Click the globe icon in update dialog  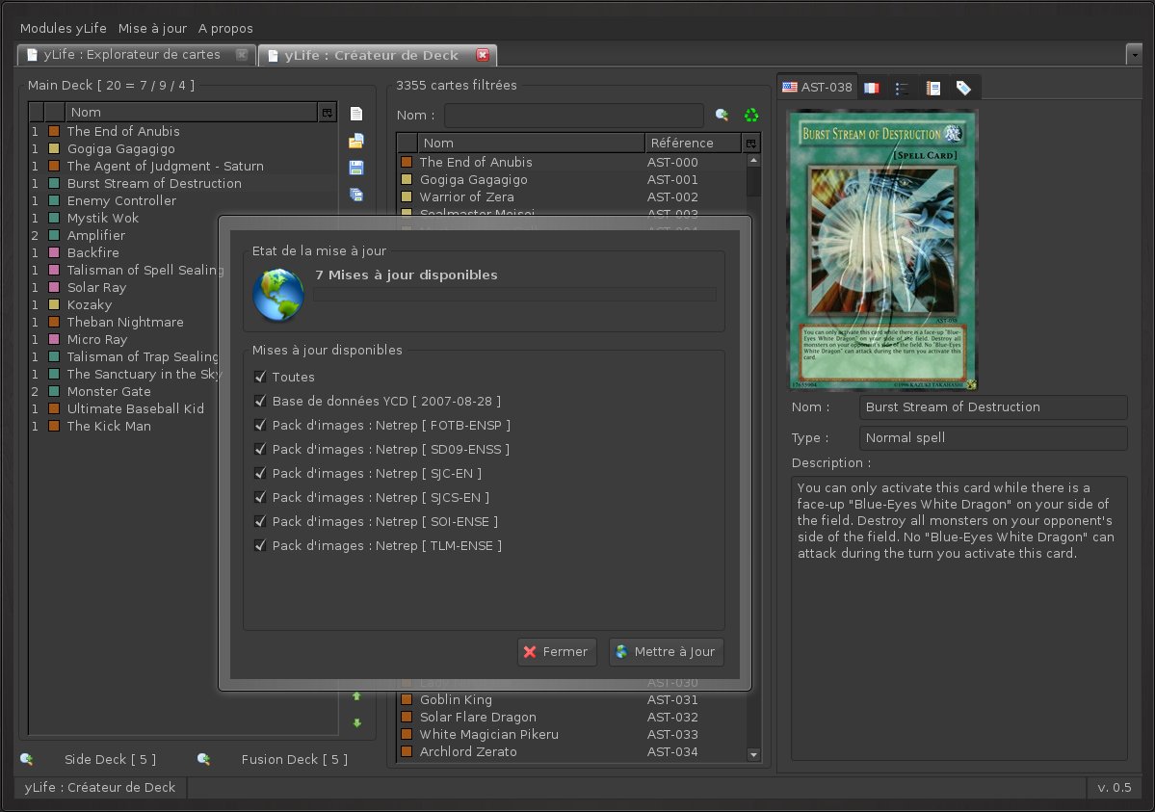click(x=278, y=295)
